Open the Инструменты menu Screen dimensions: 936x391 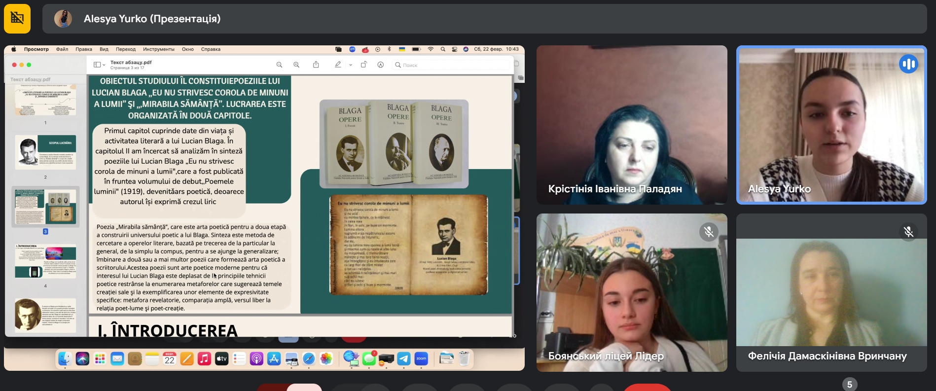pos(159,49)
